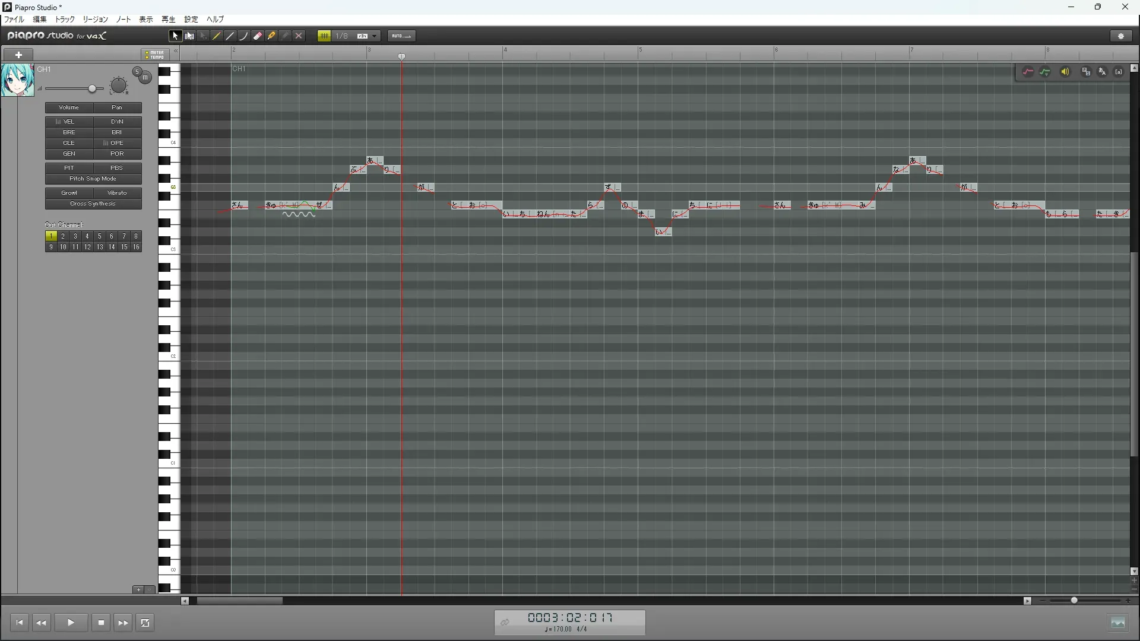
Task: Click the phoneme [a] display icon
Action: tap(1119, 72)
